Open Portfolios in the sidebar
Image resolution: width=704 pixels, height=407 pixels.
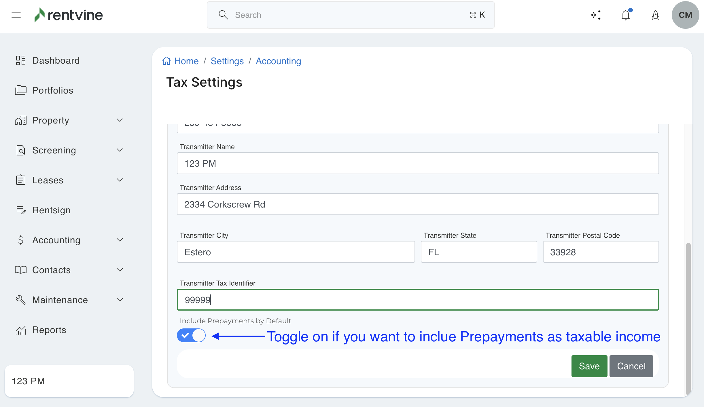[x=52, y=90]
